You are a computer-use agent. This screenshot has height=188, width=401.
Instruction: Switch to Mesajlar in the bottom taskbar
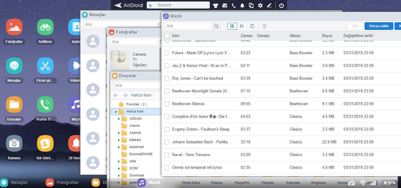point(14,183)
